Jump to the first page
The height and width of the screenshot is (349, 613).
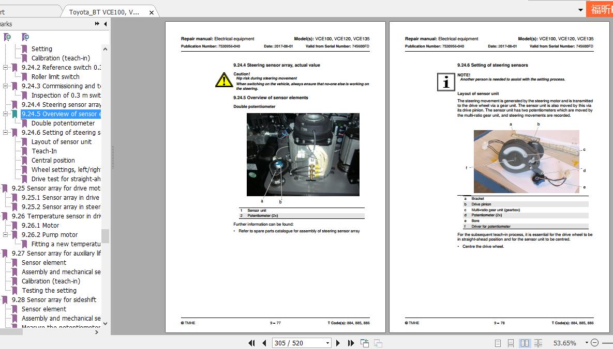click(x=251, y=343)
